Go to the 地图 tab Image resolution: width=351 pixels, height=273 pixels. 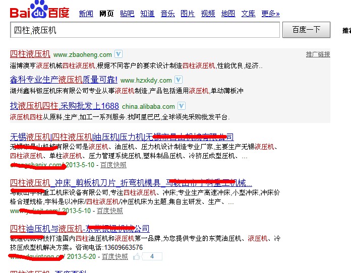(228, 14)
